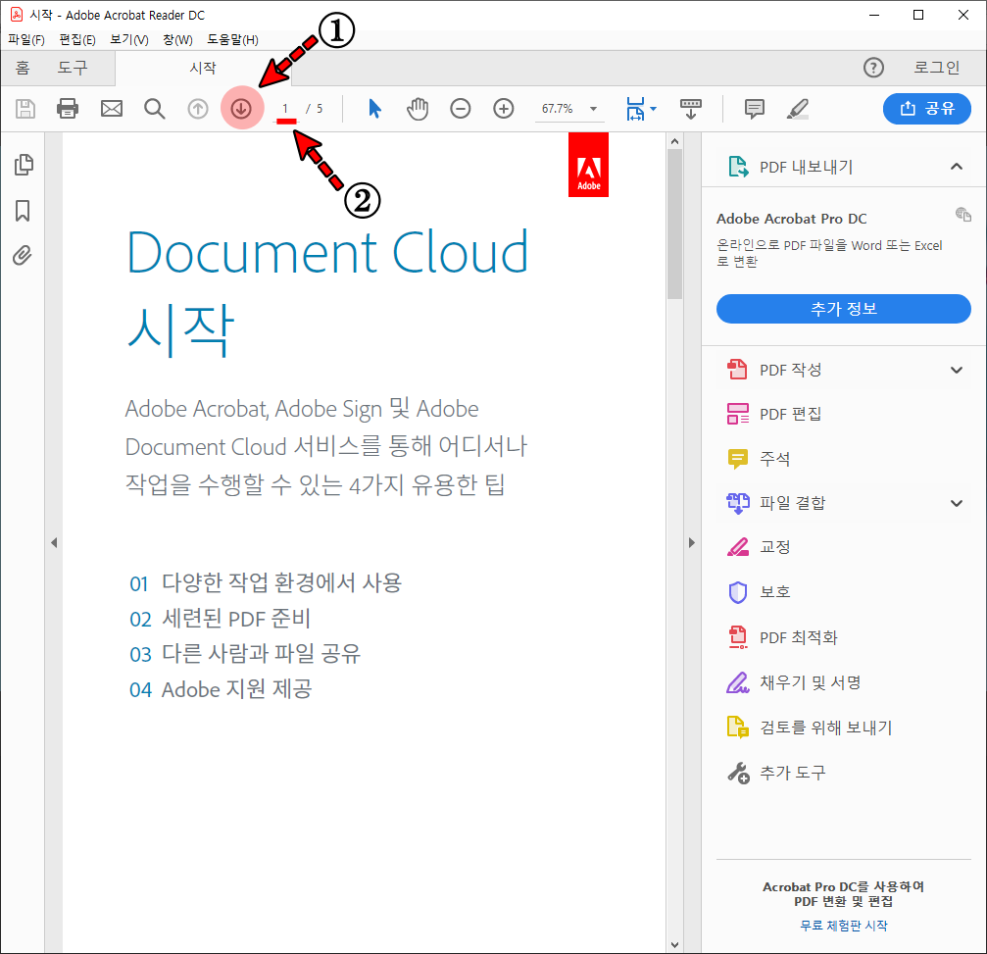The height and width of the screenshot is (954, 987).
Task: Open the 도움말(H) menu
Action: (232, 39)
